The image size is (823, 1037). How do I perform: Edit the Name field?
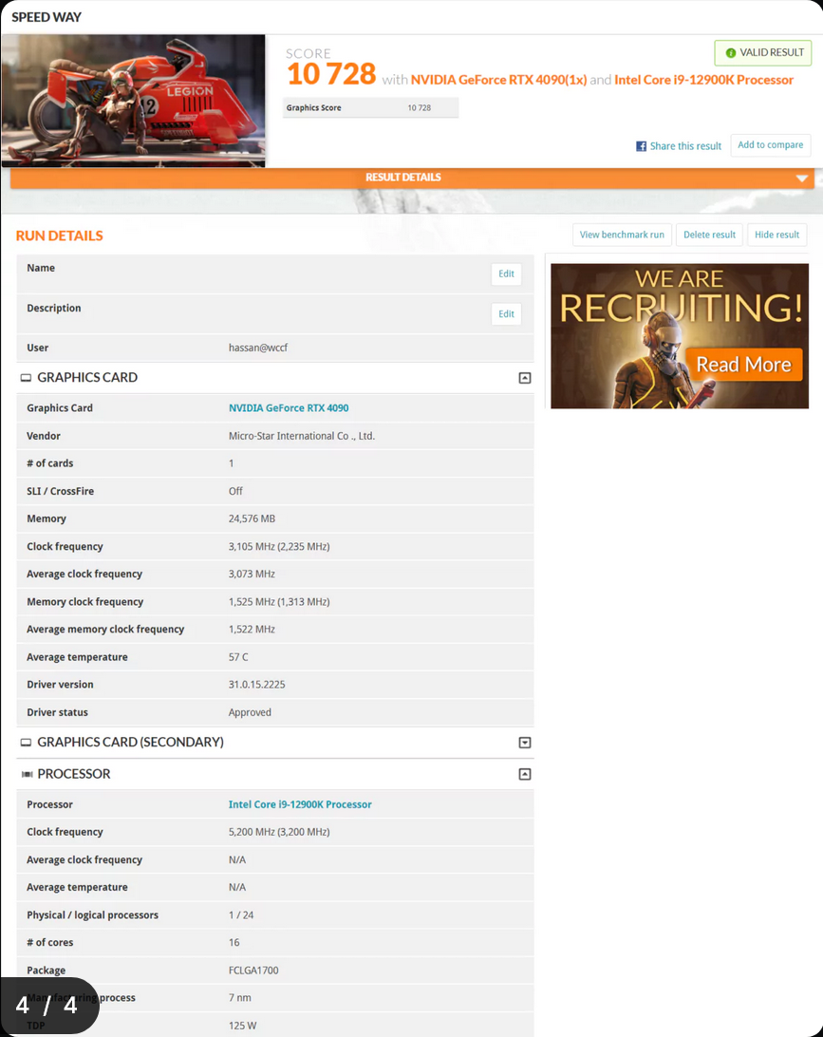pyautogui.click(x=506, y=273)
